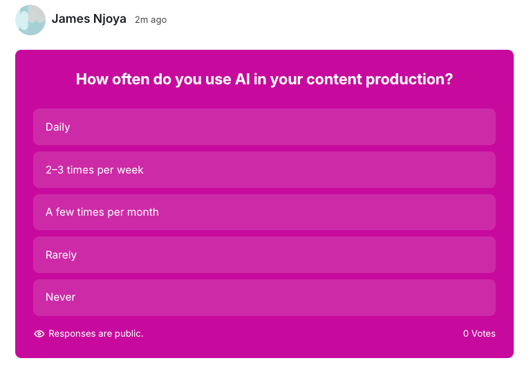Select Never as your poll response
The image size is (531, 374).
[264, 297]
